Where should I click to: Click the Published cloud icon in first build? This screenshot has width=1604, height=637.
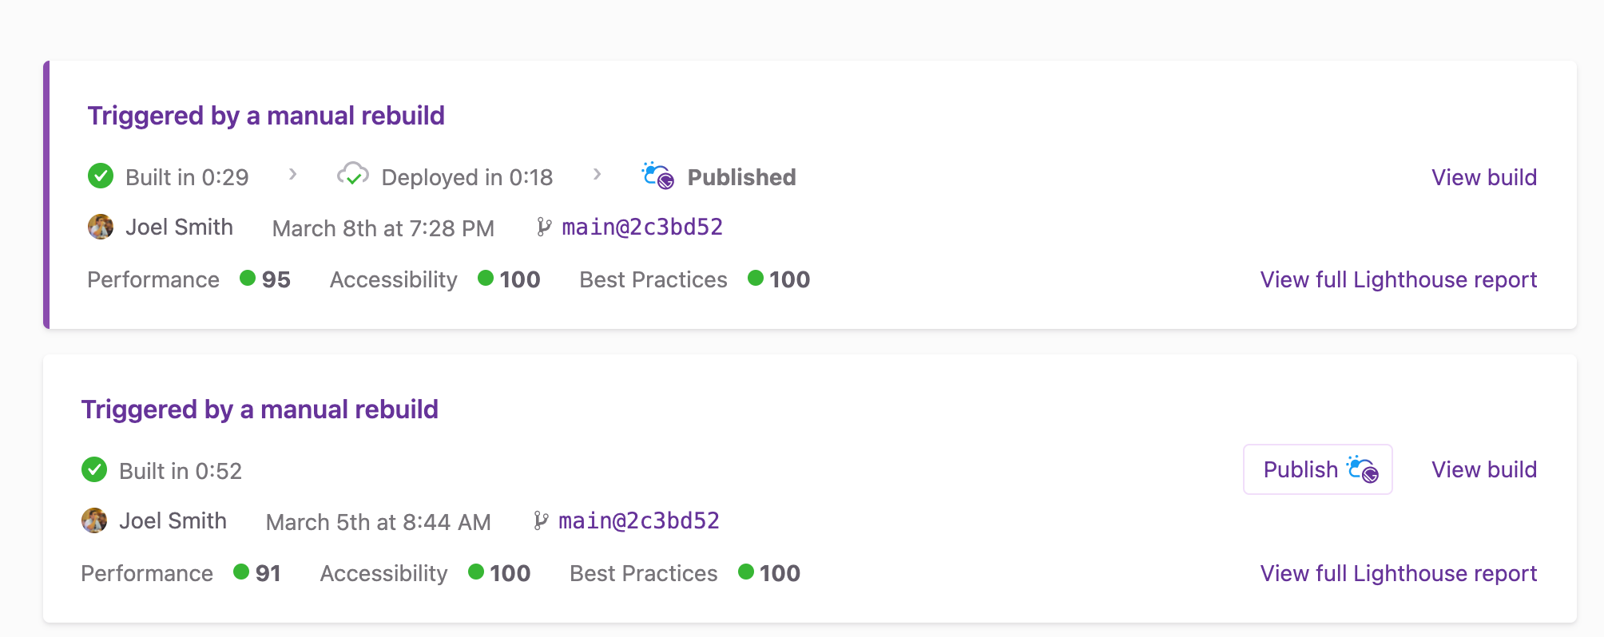(x=658, y=176)
